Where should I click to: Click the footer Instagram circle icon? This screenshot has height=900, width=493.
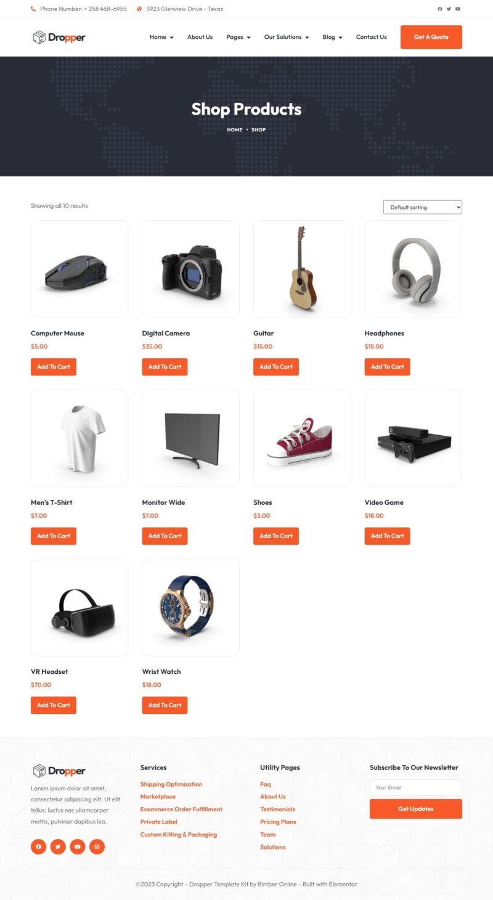point(97,846)
